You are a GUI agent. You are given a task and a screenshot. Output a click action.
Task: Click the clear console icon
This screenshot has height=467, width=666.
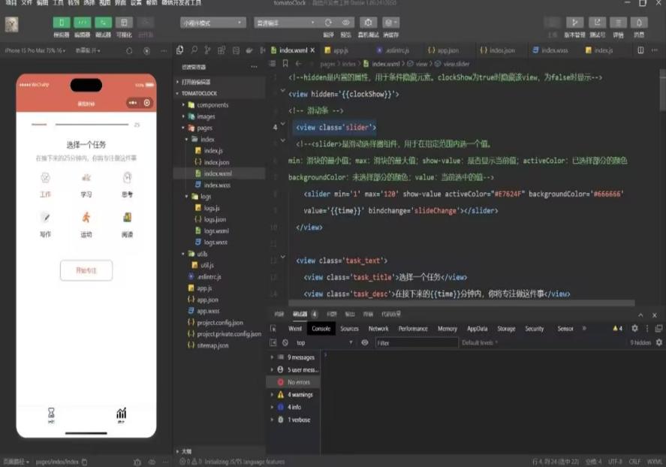pyautogui.click(x=285, y=342)
